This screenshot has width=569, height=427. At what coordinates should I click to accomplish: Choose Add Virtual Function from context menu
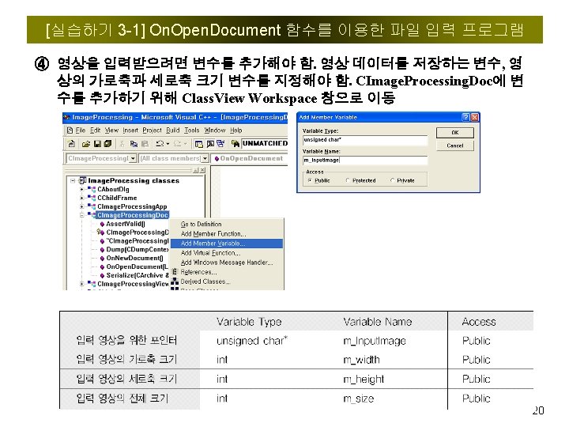227,253
